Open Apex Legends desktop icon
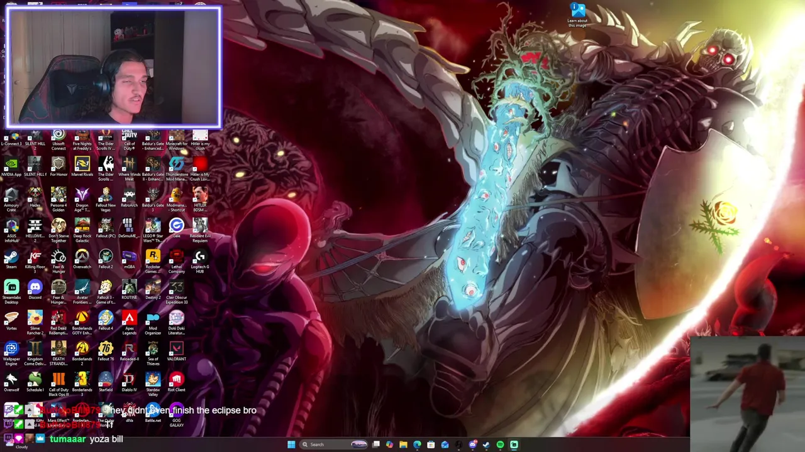Screen dimensions: 805x452 [x=129, y=322]
